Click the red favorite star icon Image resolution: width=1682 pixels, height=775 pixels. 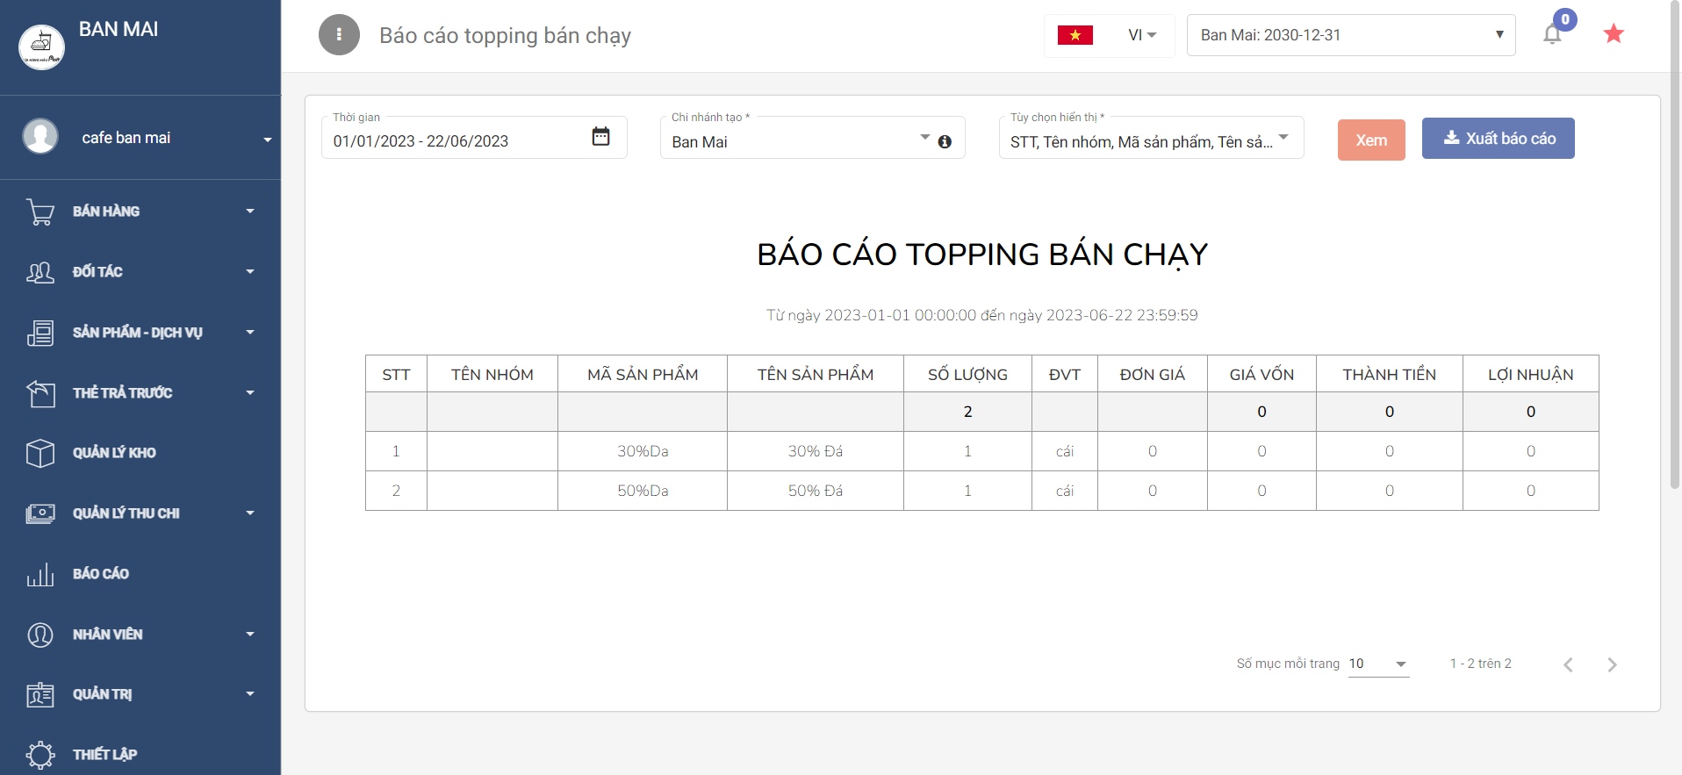[1614, 34]
